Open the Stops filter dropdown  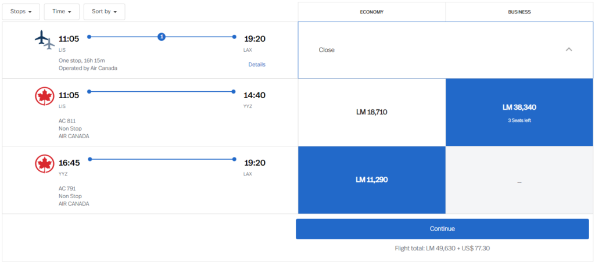point(21,12)
